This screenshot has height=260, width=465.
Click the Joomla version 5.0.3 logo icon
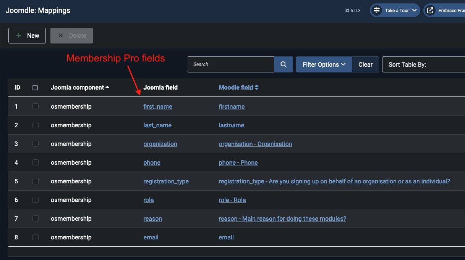coord(347,11)
